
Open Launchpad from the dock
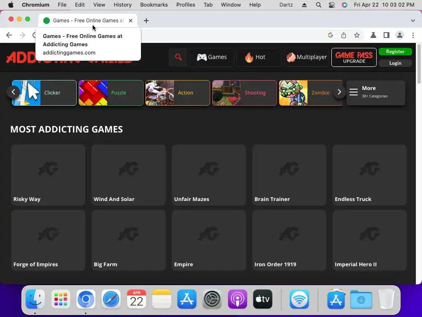click(61, 299)
